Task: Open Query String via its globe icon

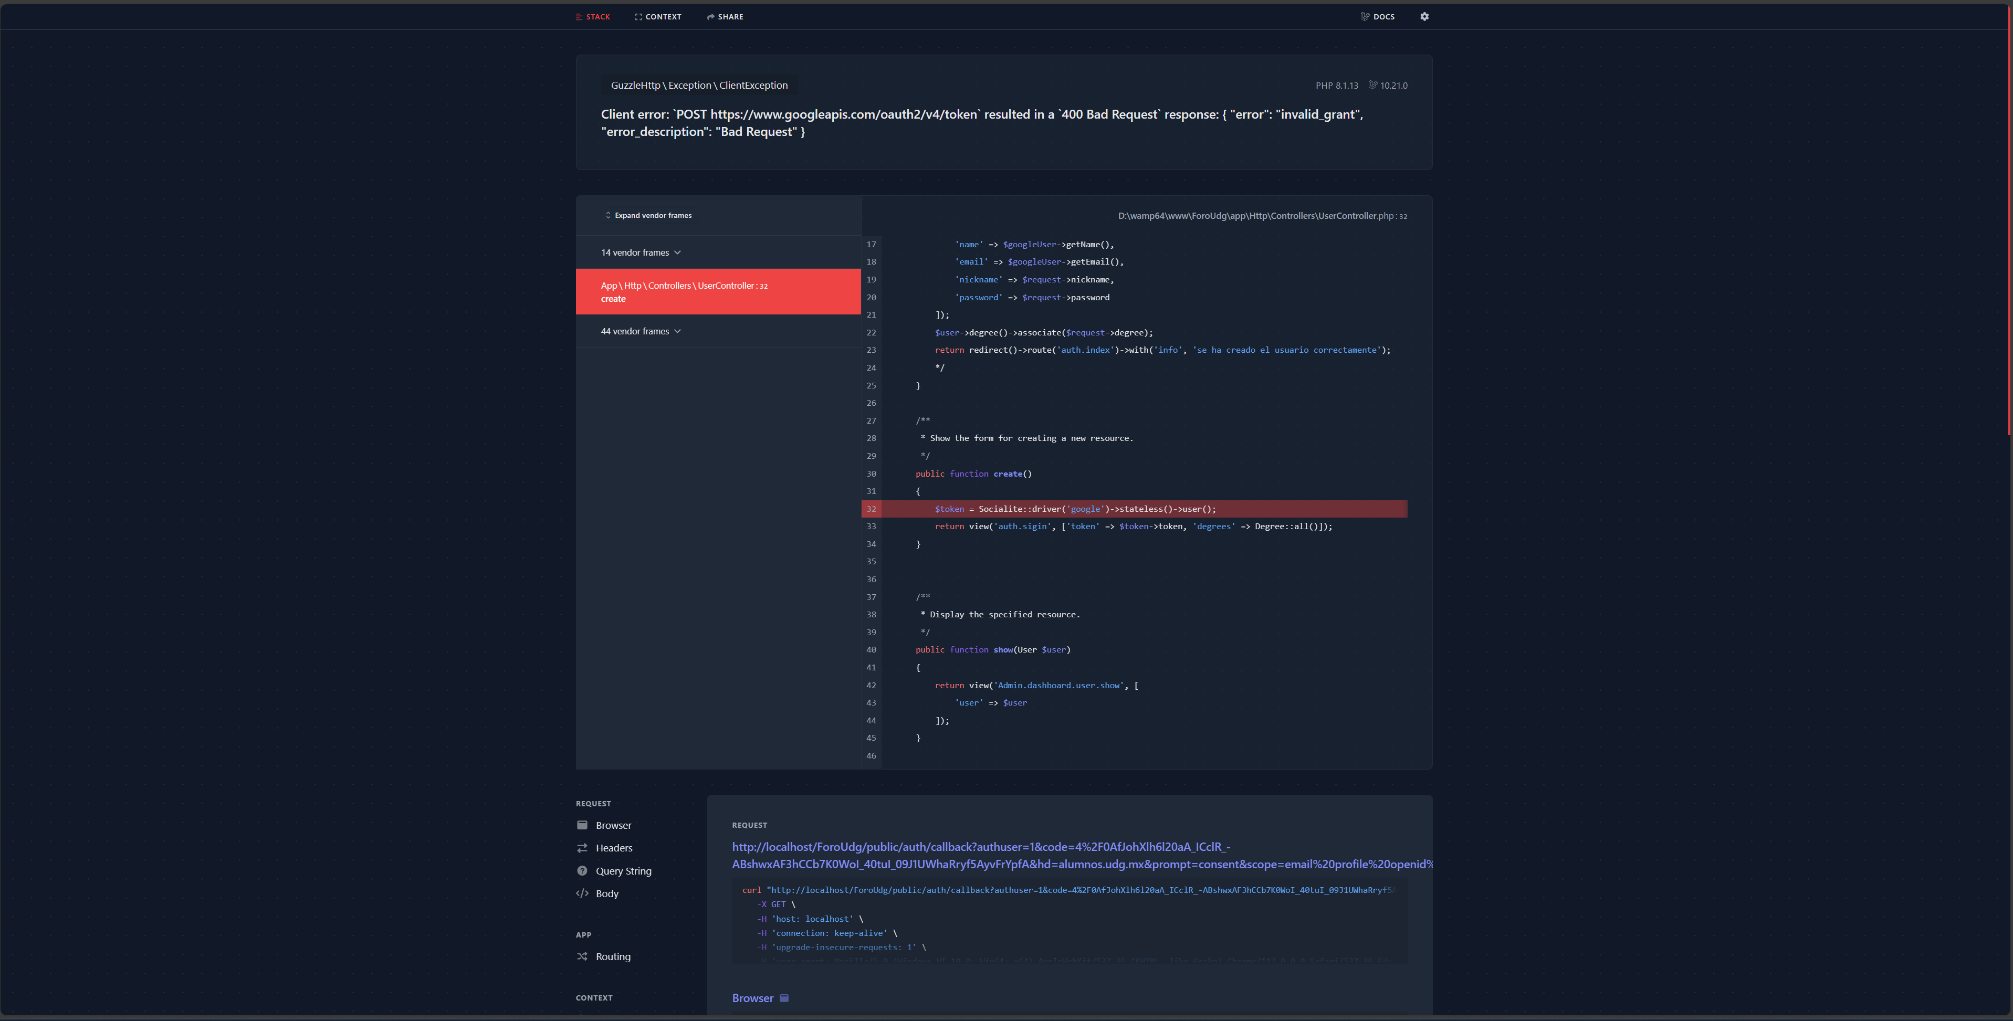Action: pos(583,871)
